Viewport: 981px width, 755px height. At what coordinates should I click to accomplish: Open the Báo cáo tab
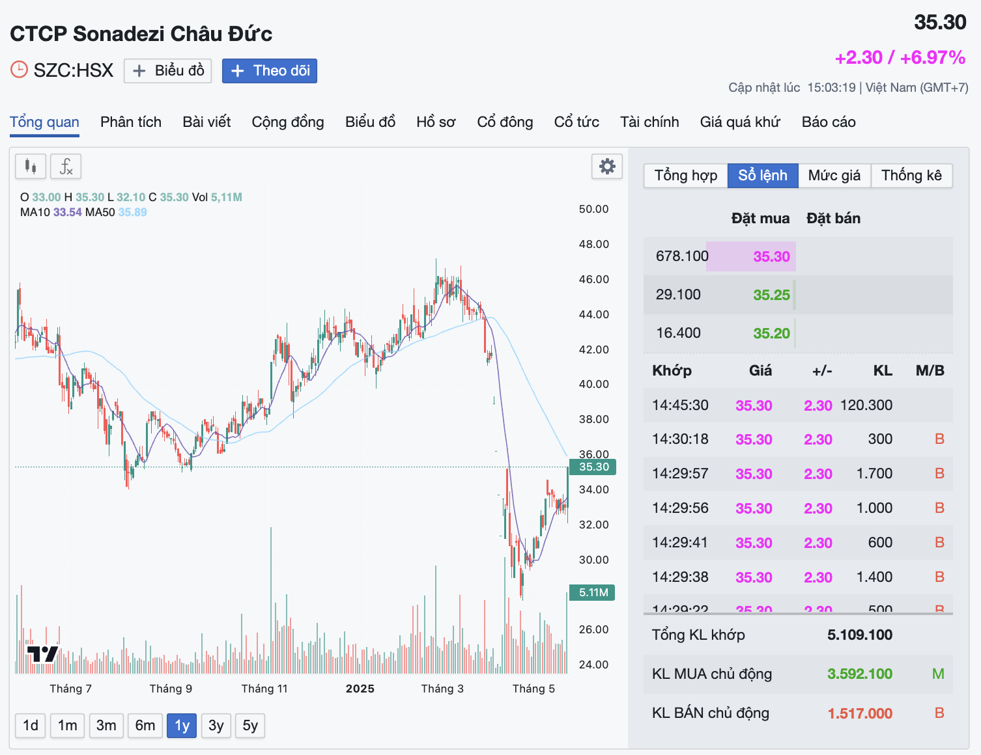click(x=829, y=122)
